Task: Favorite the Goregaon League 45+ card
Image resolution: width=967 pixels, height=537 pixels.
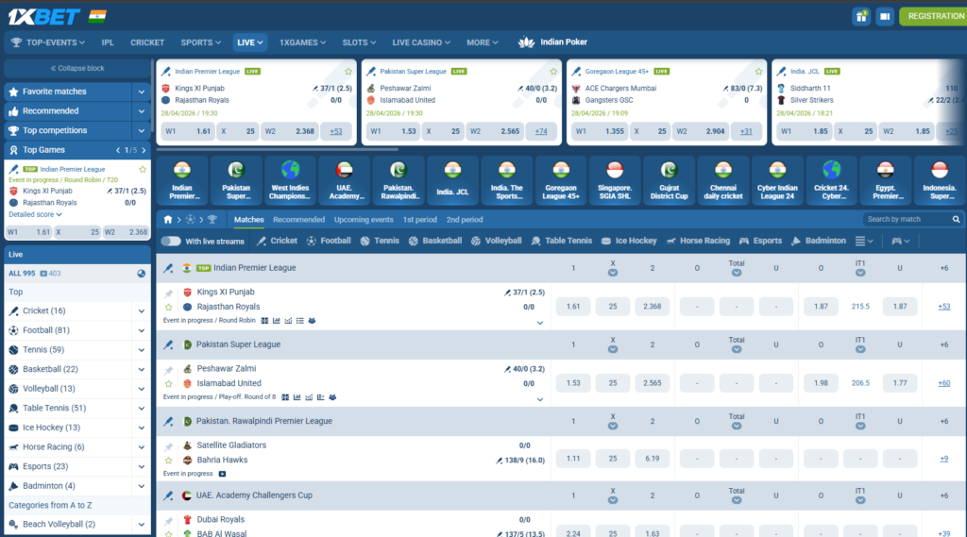Action: (x=758, y=72)
